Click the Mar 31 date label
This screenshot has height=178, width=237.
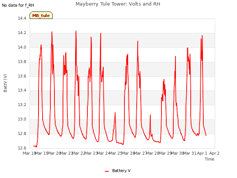(x=190, y=153)
